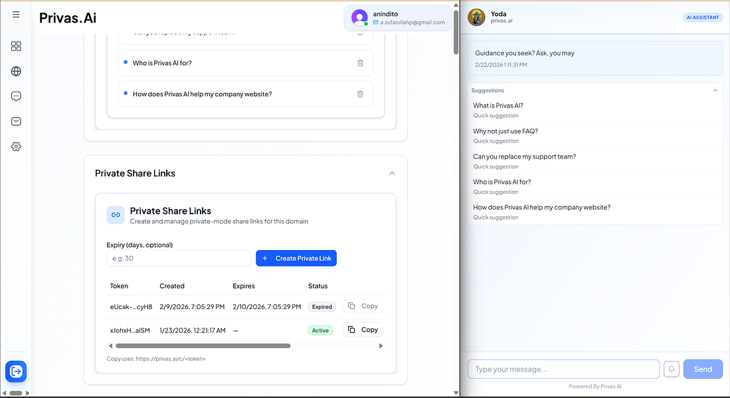Viewport: 730px width, 398px height.
Task: Click the 1/23/2026 created date cell
Action: [192, 330]
